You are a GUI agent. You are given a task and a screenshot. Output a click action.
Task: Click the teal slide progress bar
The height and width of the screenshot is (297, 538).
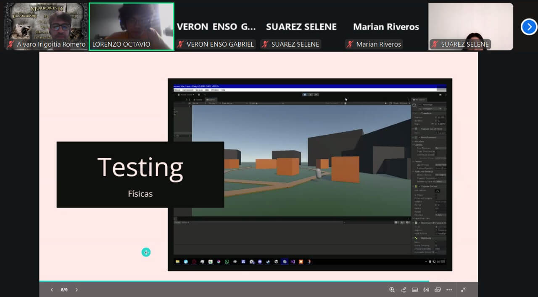pos(234,281)
